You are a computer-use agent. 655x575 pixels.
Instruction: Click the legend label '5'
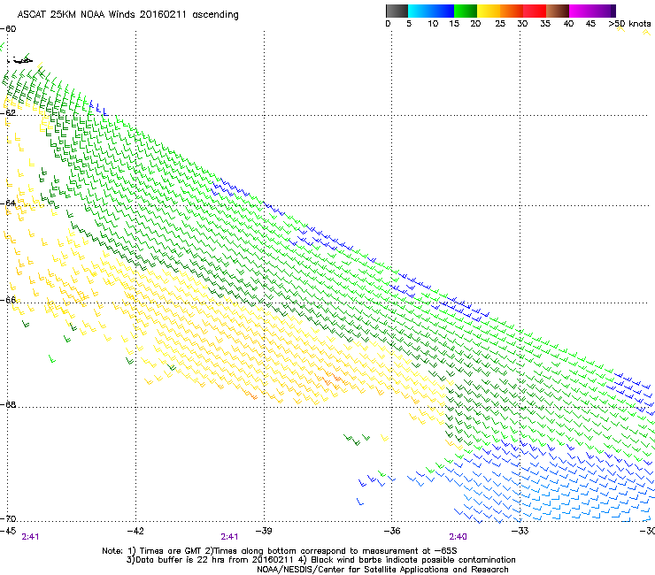[409, 24]
